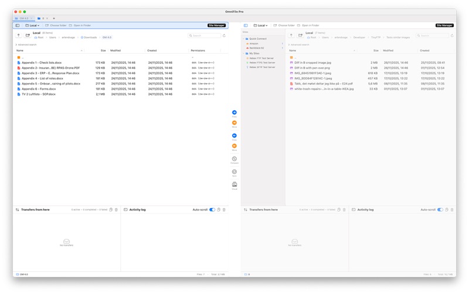The height and width of the screenshot is (293, 469).
Task: Select Backblaze B2 site
Action: click(x=257, y=48)
